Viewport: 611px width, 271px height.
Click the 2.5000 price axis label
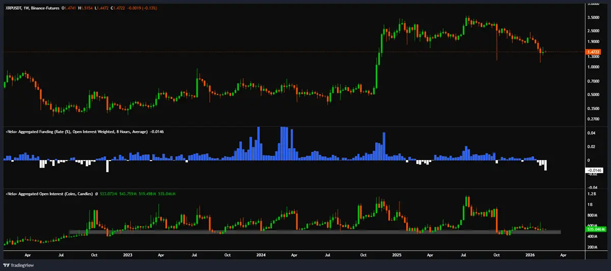tap(593, 30)
